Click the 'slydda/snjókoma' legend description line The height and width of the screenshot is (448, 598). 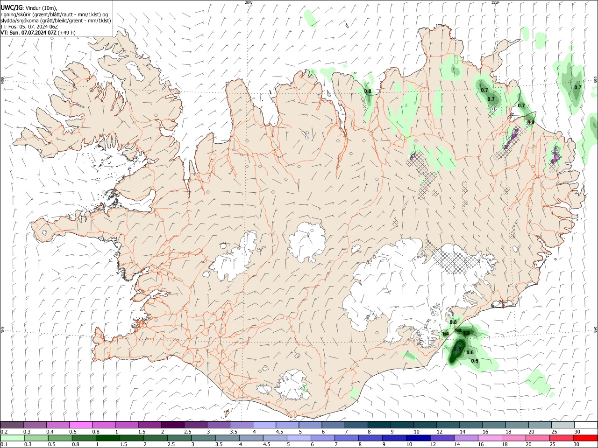[56, 21]
